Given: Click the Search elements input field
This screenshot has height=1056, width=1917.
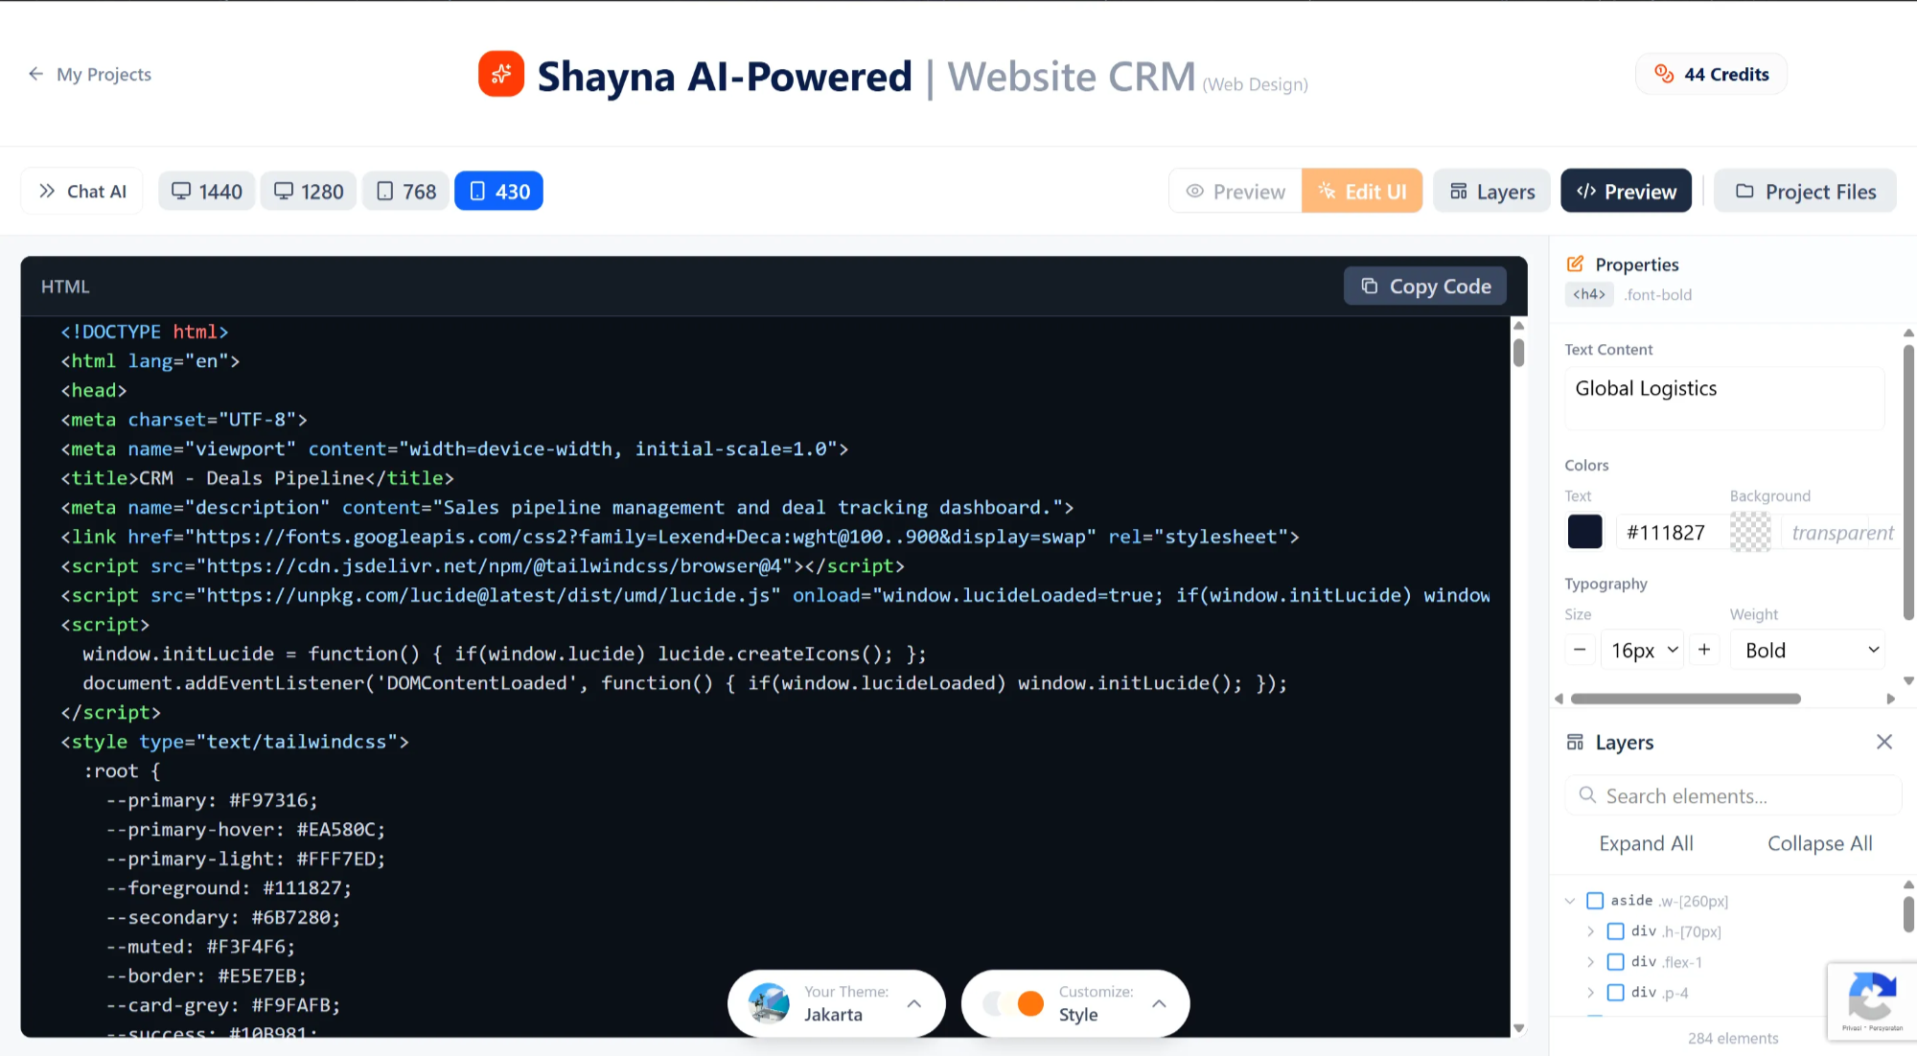Looking at the screenshot, I should click(x=1732, y=795).
